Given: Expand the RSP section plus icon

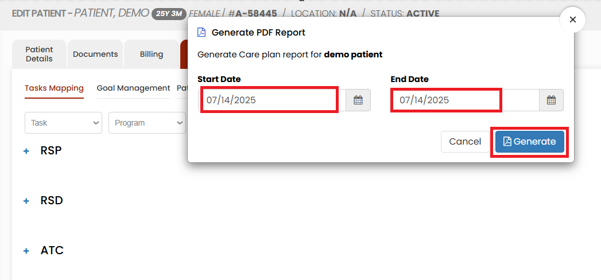Looking at the screenshot, I should click(26, 151).
